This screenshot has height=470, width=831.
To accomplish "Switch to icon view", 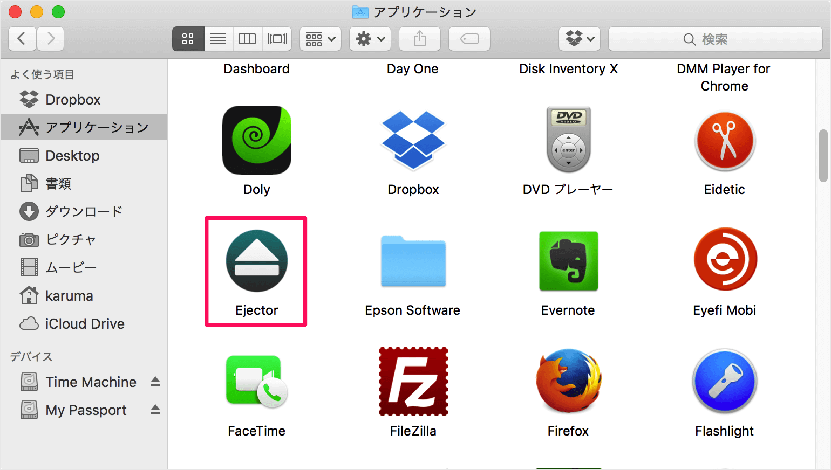I will pos(188,39).
